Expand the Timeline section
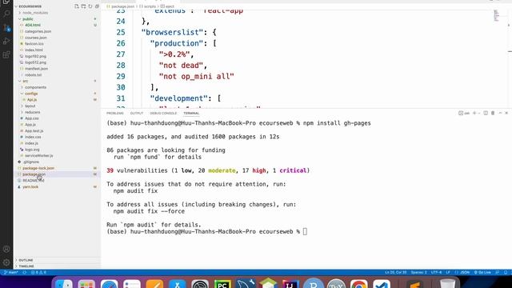Screen dimensions: 512x288 coord(26,266)
